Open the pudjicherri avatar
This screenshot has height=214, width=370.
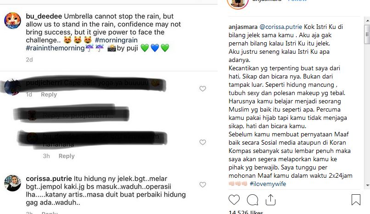click(x=12, y=87)
